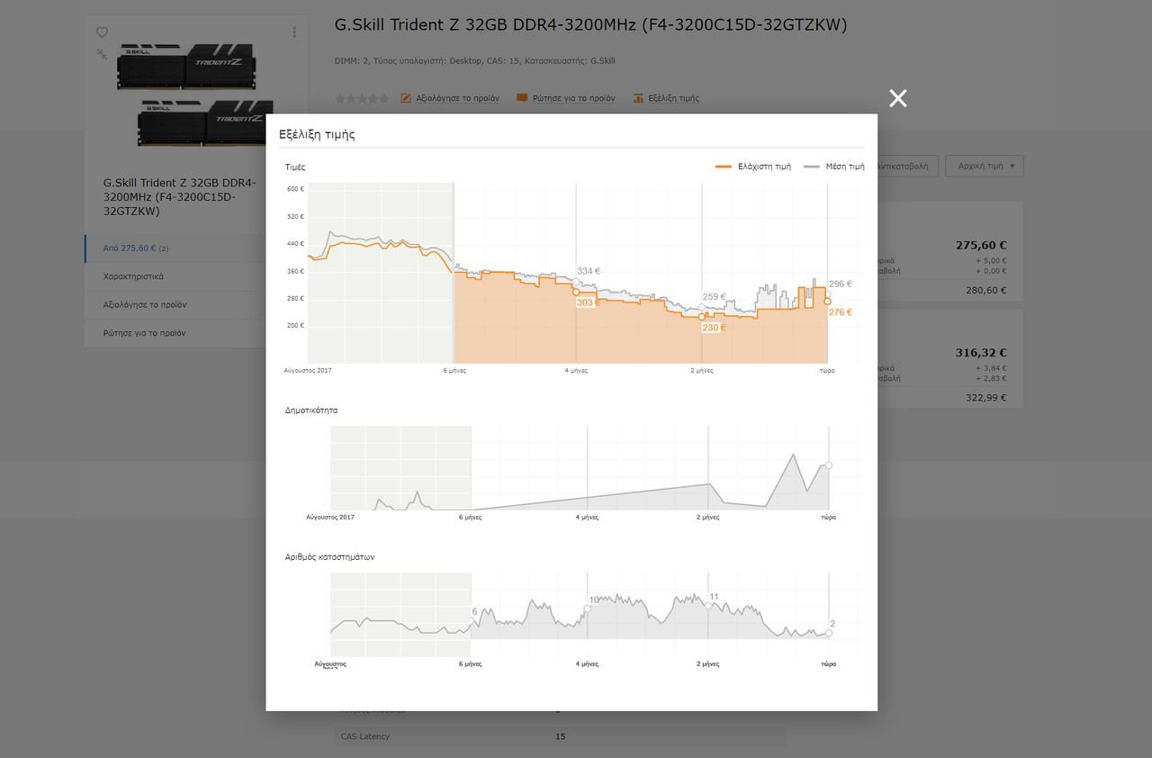Close the price history popup with X

point(898,98)
